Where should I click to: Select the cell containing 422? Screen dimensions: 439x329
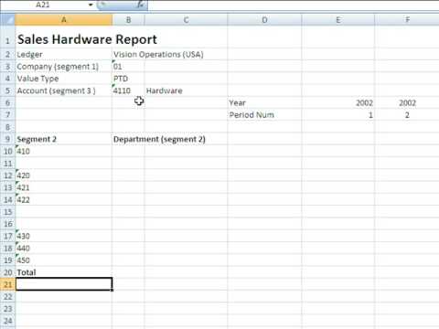[64, 200]
